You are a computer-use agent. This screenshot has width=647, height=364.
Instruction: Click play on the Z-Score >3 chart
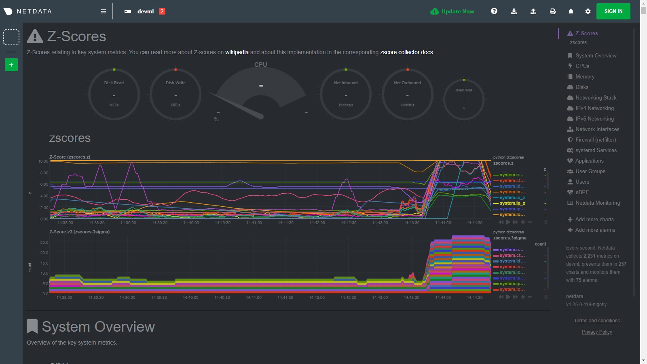(508, 297)
